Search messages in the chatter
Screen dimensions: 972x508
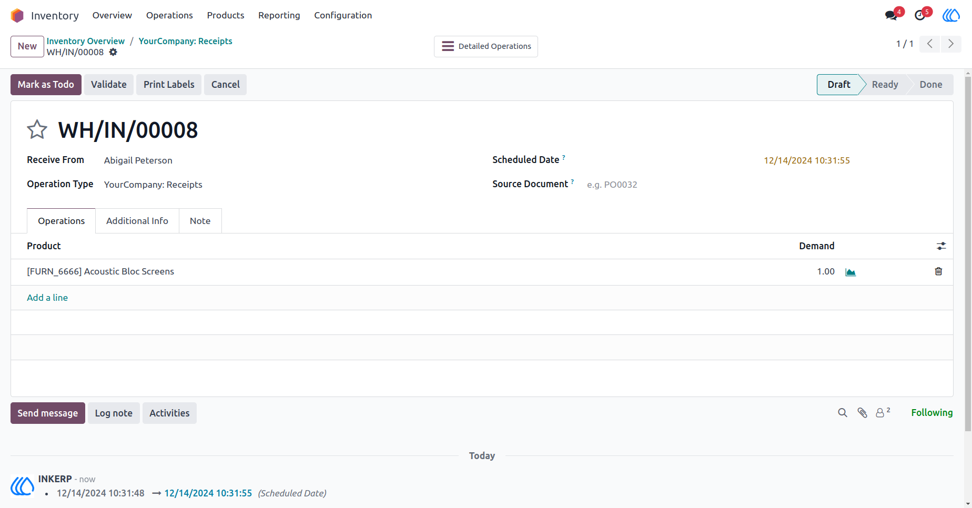tap(843, 413)
